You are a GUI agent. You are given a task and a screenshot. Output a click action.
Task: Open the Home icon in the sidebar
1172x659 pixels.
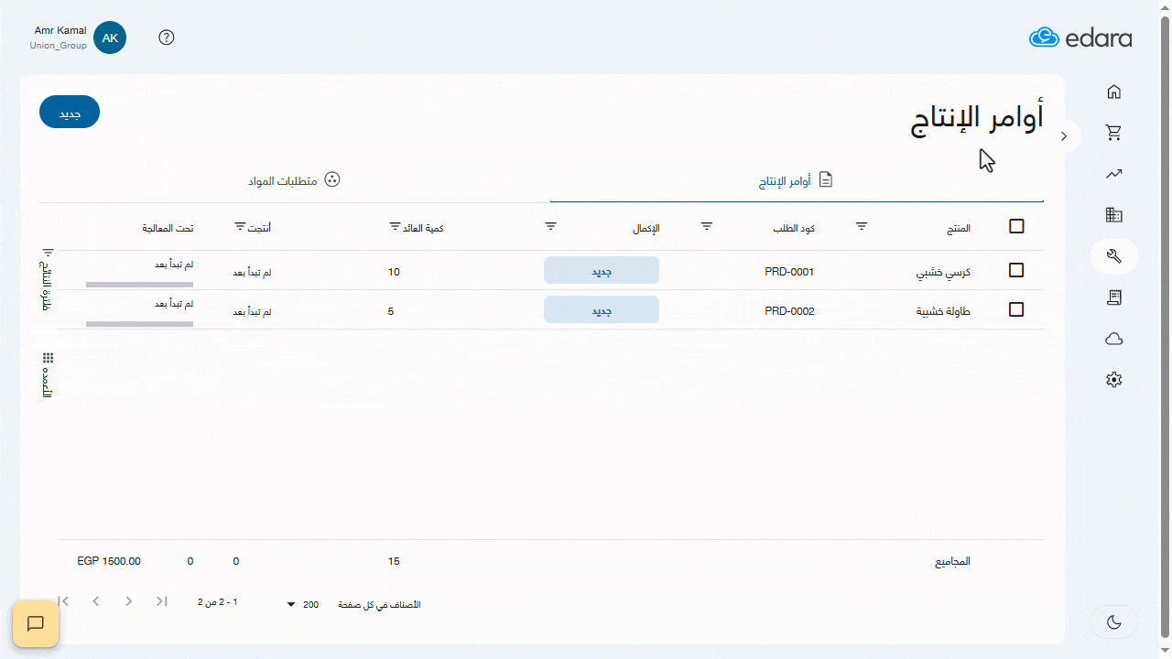(1114, 92)
